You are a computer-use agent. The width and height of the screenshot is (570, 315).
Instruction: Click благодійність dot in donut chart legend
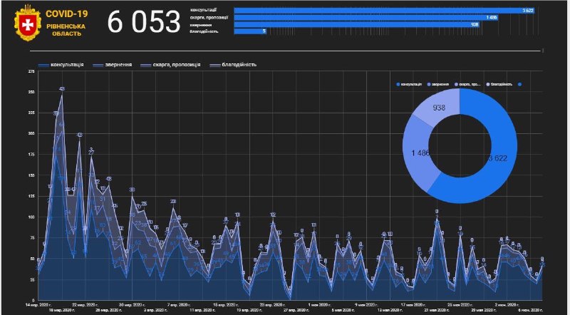point(488,84)
